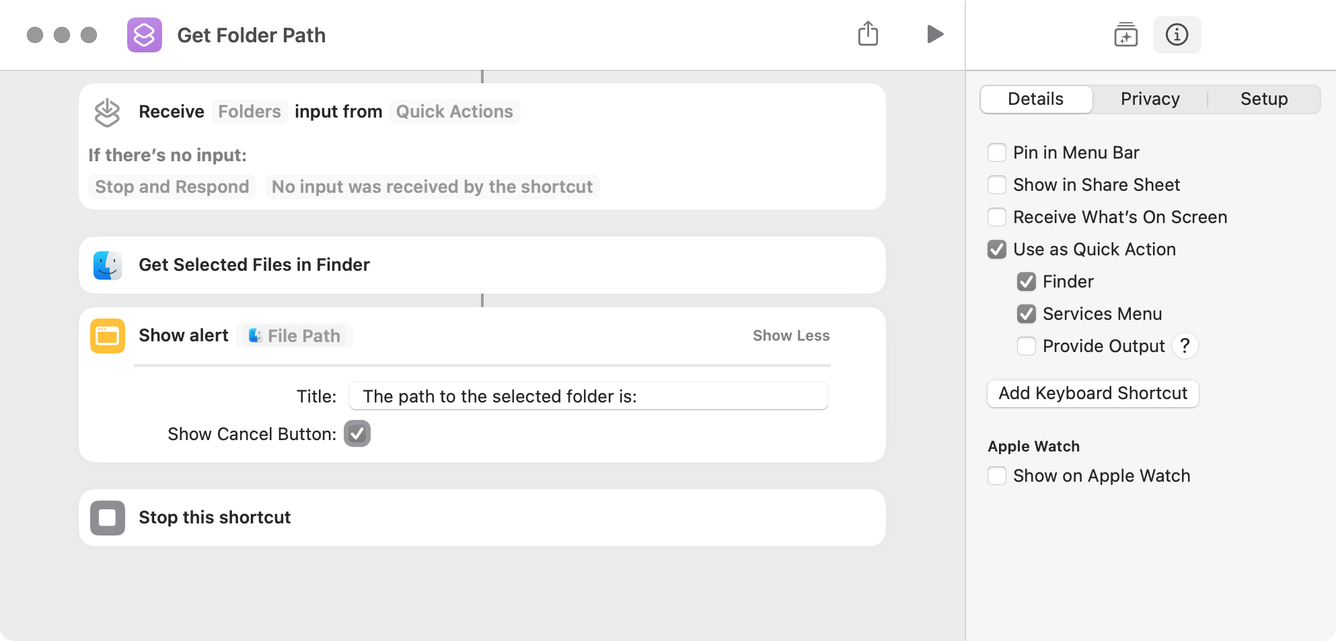Open the Folders input type selector
Viewport: 1336px width, 641px height.
[x=250, y=112]
